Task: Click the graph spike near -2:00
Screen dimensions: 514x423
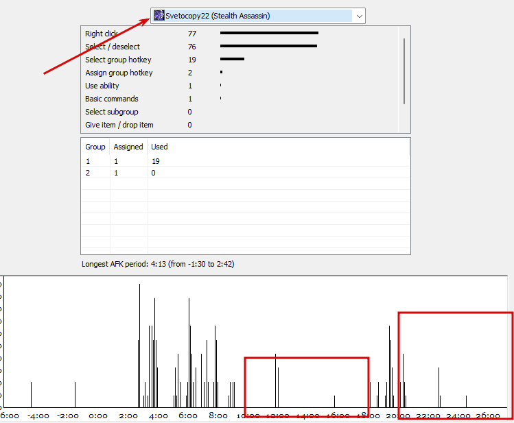Action: coord(75,394)
